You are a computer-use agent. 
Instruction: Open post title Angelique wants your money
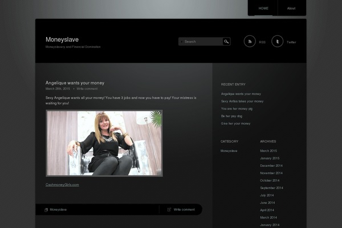pyautogui.click(x=75, y=83)
